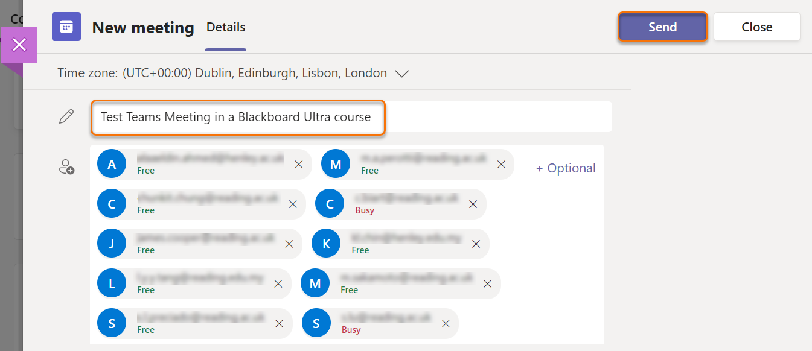Add optional attendees via + Optional

(566, 168)
